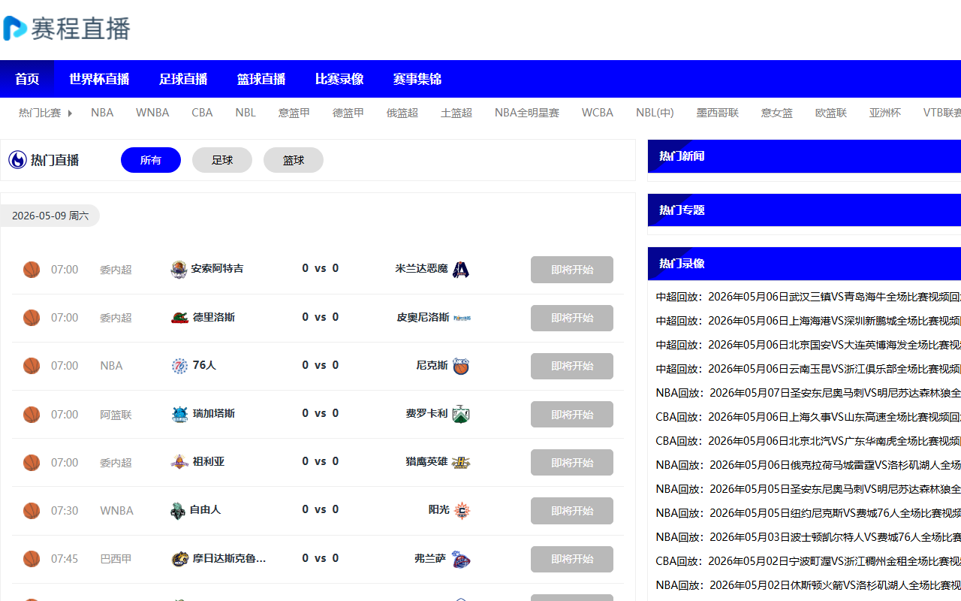Click 即将开始 button for 瑞加塔斯 match
The image size is (961, 601).
click(572, 415)
